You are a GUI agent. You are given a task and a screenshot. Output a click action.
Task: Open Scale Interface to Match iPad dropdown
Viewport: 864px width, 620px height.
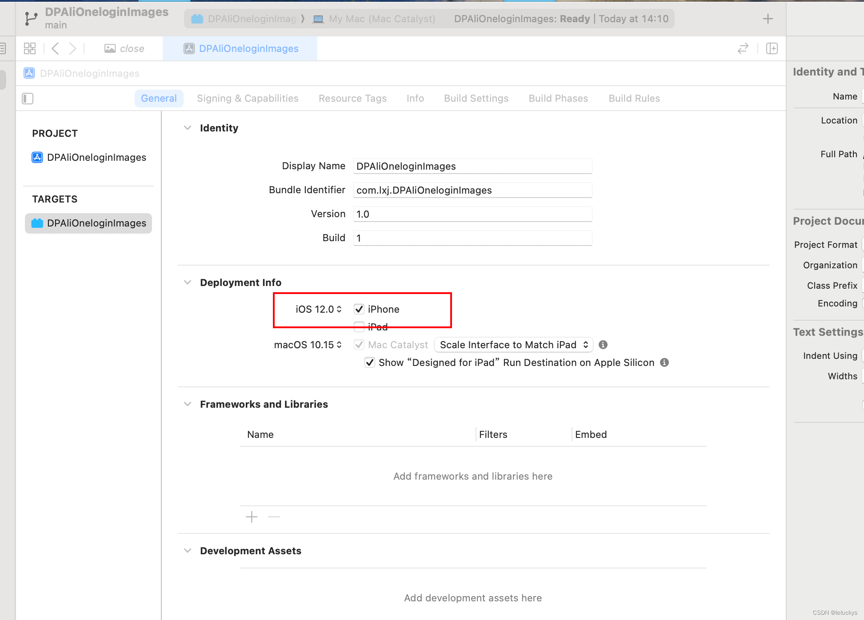513,345
